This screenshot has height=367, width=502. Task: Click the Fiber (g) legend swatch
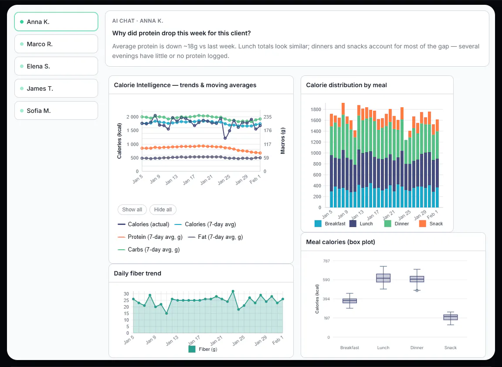192,349
